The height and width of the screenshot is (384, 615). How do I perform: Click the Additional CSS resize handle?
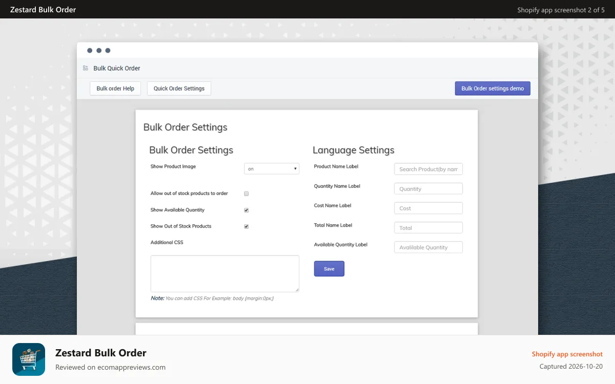(297, 290)
